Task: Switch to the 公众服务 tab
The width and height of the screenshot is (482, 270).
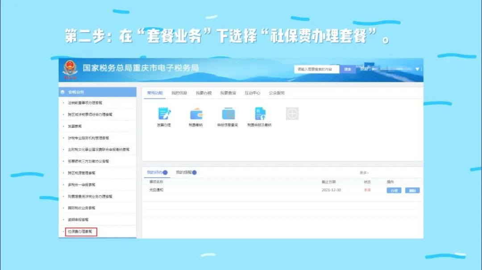Action: pos(277,93)
